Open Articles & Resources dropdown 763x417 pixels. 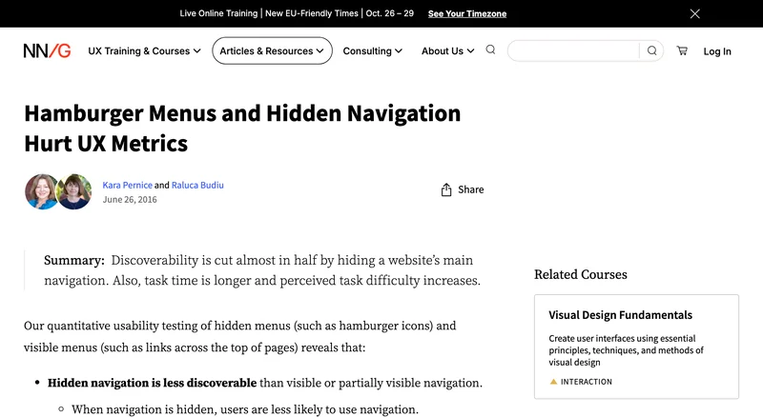click(272, 51)
